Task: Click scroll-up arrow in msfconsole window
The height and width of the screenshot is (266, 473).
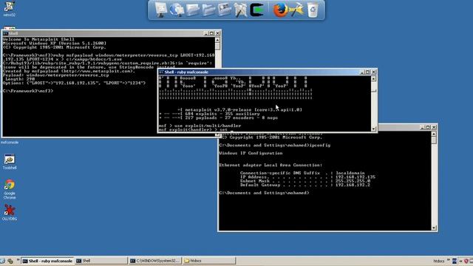Action: pos(374,79)
